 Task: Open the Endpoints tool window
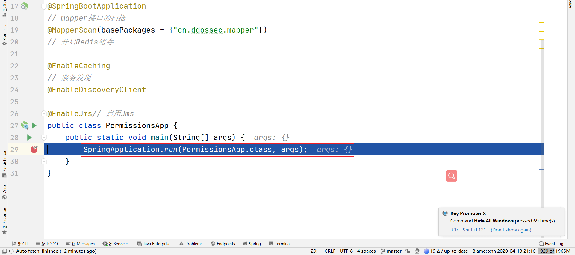(x=223, y=244)
